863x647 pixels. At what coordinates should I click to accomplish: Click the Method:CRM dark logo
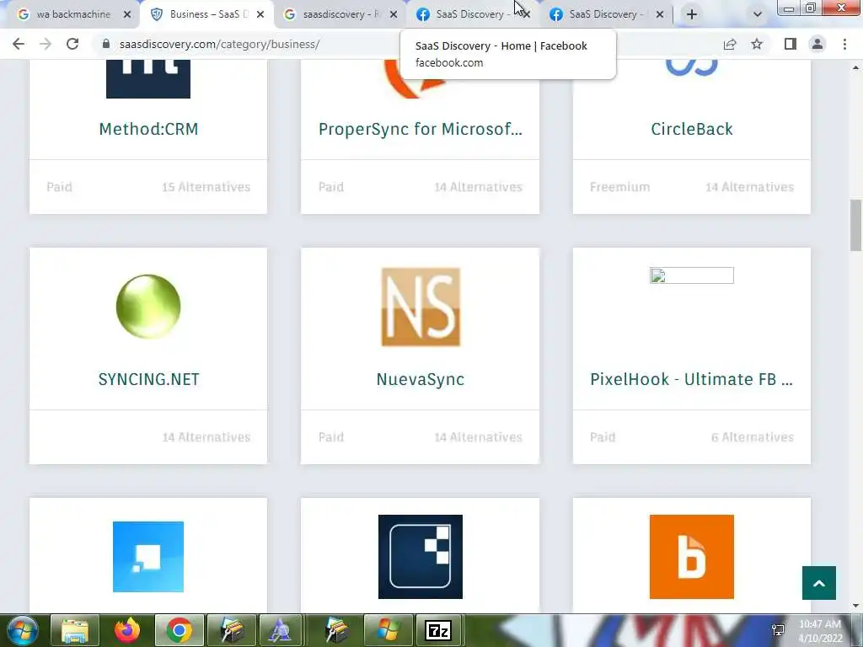tap(148, 79)
